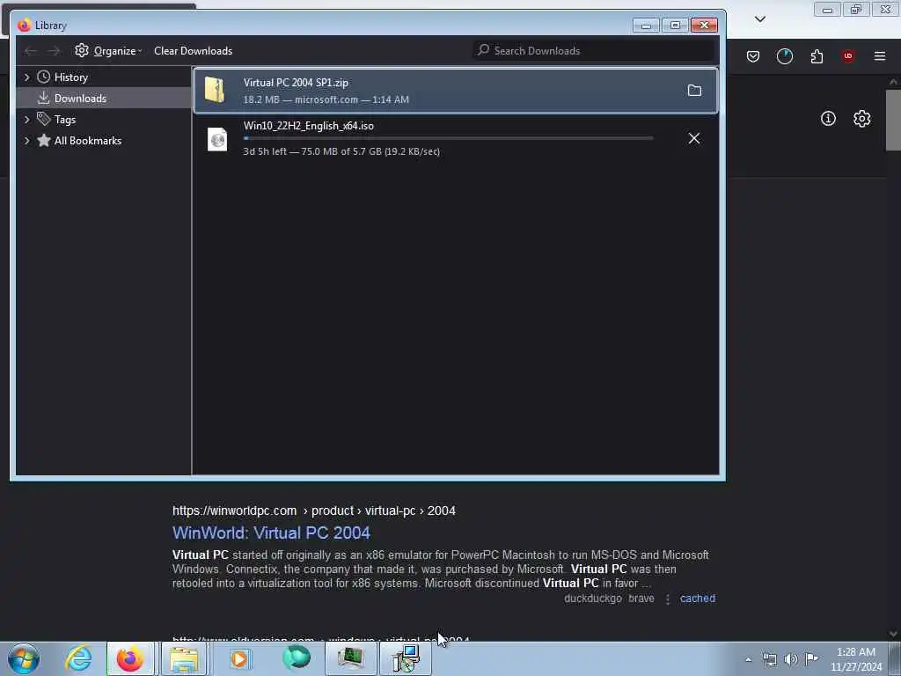Screen dimensions: 901x676
Task: Select Tags in the Library sidebar
Action: (65, 120)
